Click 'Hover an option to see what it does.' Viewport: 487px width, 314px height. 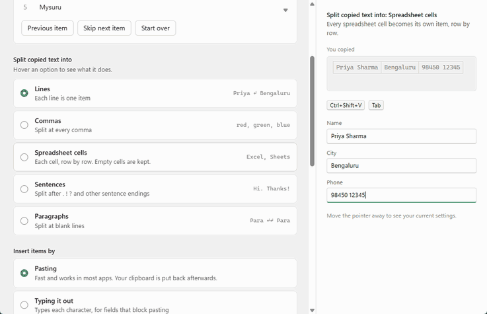(63, 69)
